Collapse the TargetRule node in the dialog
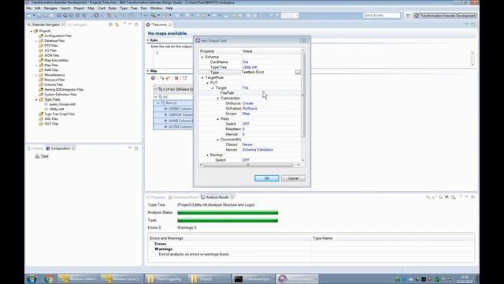 pyautogui.click(x=202, y=77)
